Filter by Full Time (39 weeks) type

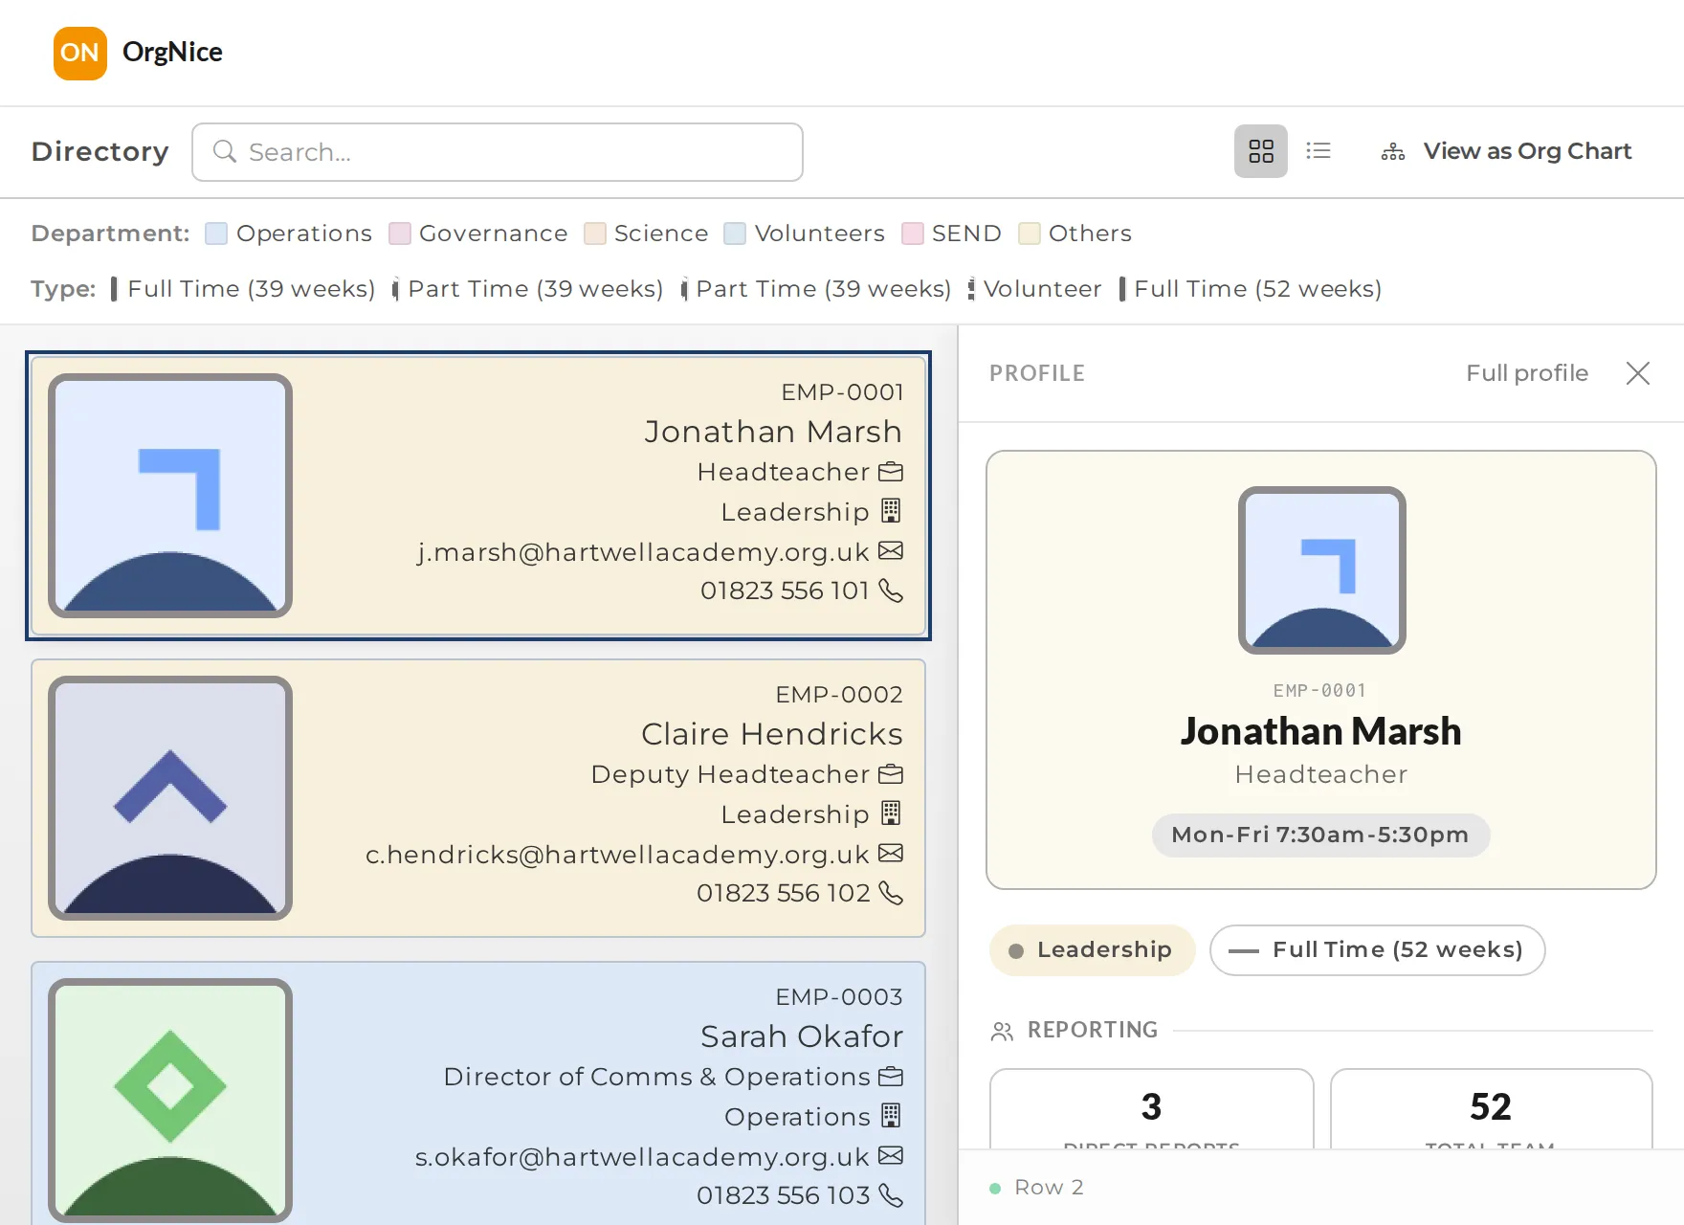(242, 289)
